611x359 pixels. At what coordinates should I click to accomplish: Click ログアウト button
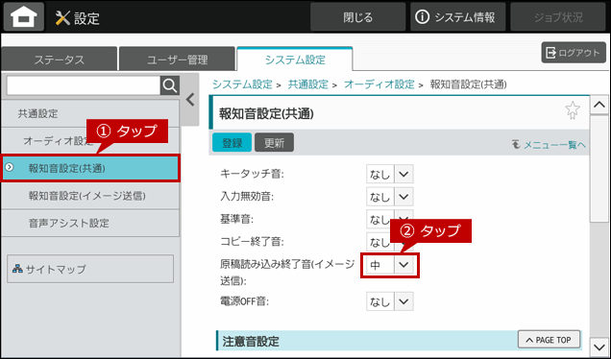(574, 53)
